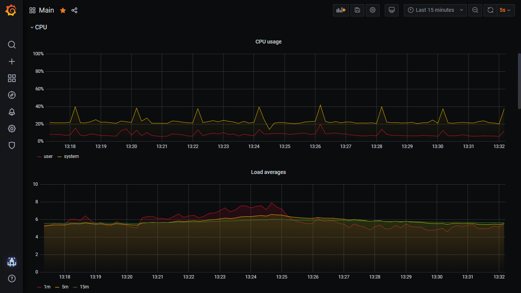This screenshot has height=293, width=521.
Task: Unstar the Main dashboard
Action: (63, 10)
